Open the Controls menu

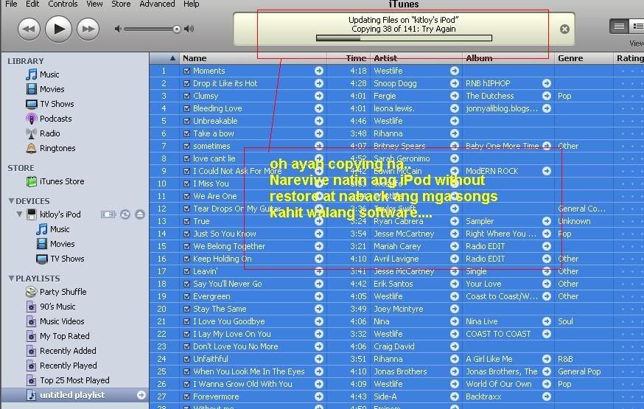63,4
